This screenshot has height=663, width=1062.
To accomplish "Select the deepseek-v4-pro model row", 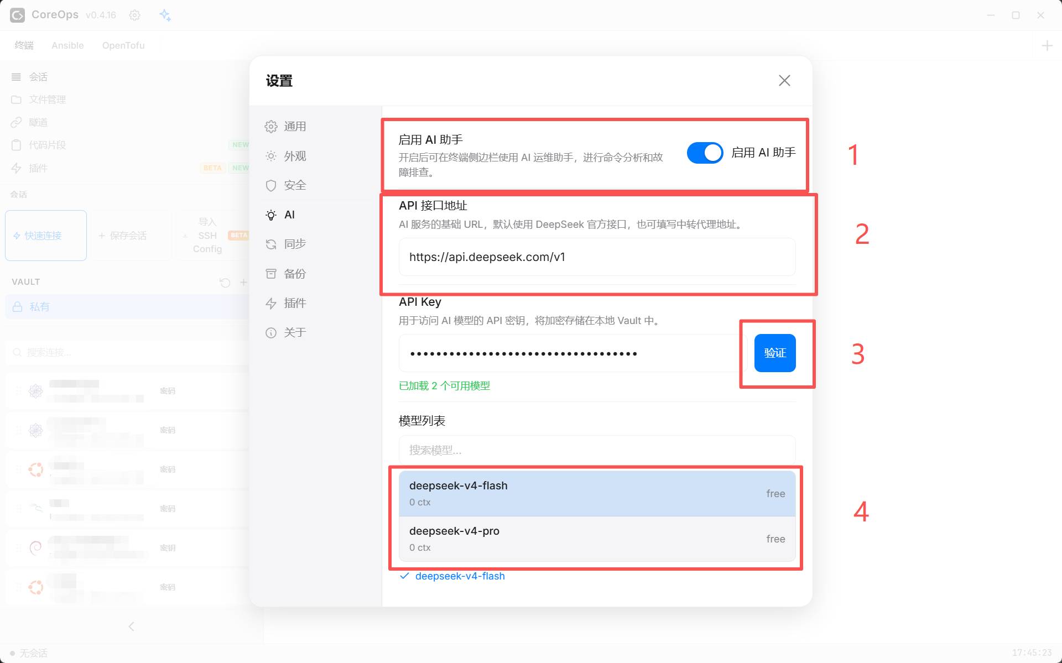I will tap(597, 539).
